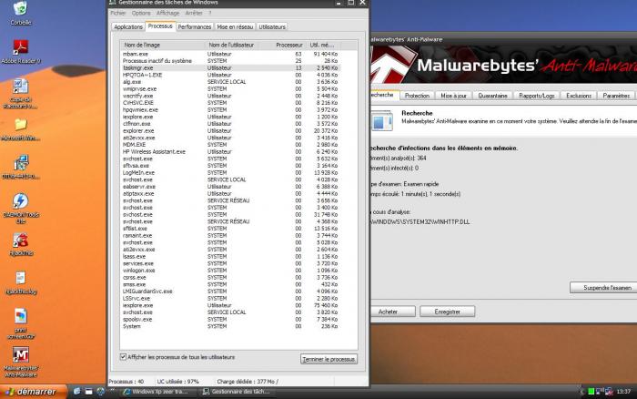Image resolution: width=637 pixels, height=399 pixels.
Task: Select the print screen file icon on desktop
Action: (x=21, y=323)
